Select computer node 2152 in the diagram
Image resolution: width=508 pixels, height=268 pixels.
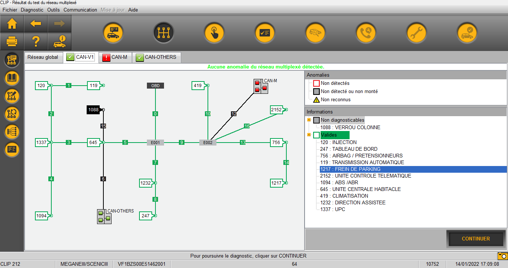(x=277, y=109)
